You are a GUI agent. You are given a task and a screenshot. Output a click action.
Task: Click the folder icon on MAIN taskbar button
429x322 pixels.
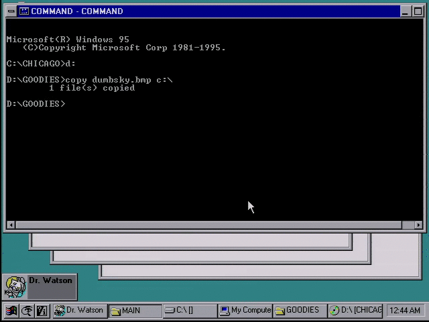click(x=115, y=311)
